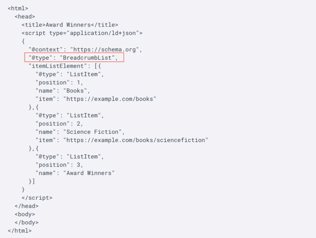
Task: Click the https://example.com/books URL
Action: tap(110, 99)
